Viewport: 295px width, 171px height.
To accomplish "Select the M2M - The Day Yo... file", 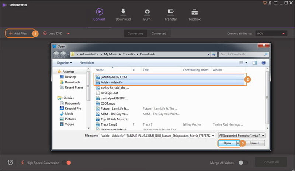I will pyautogui.click(x=112, y=114).
